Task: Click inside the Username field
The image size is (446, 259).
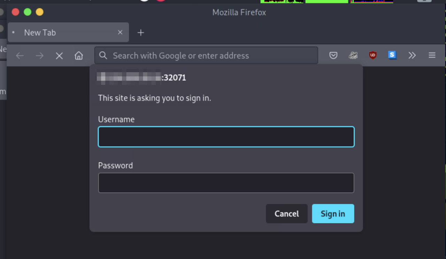Action: pyautogui.click(x=226, y=137)
